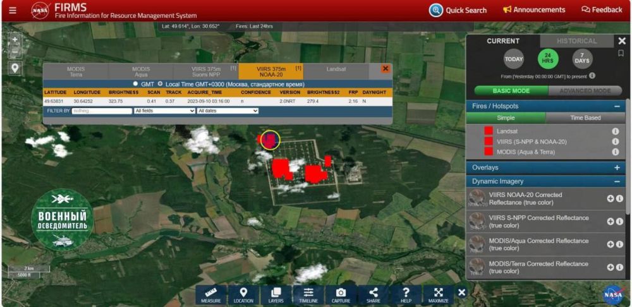
Task: Switch to the HISTORICAL tab
Action: click(x=576, y=41)
